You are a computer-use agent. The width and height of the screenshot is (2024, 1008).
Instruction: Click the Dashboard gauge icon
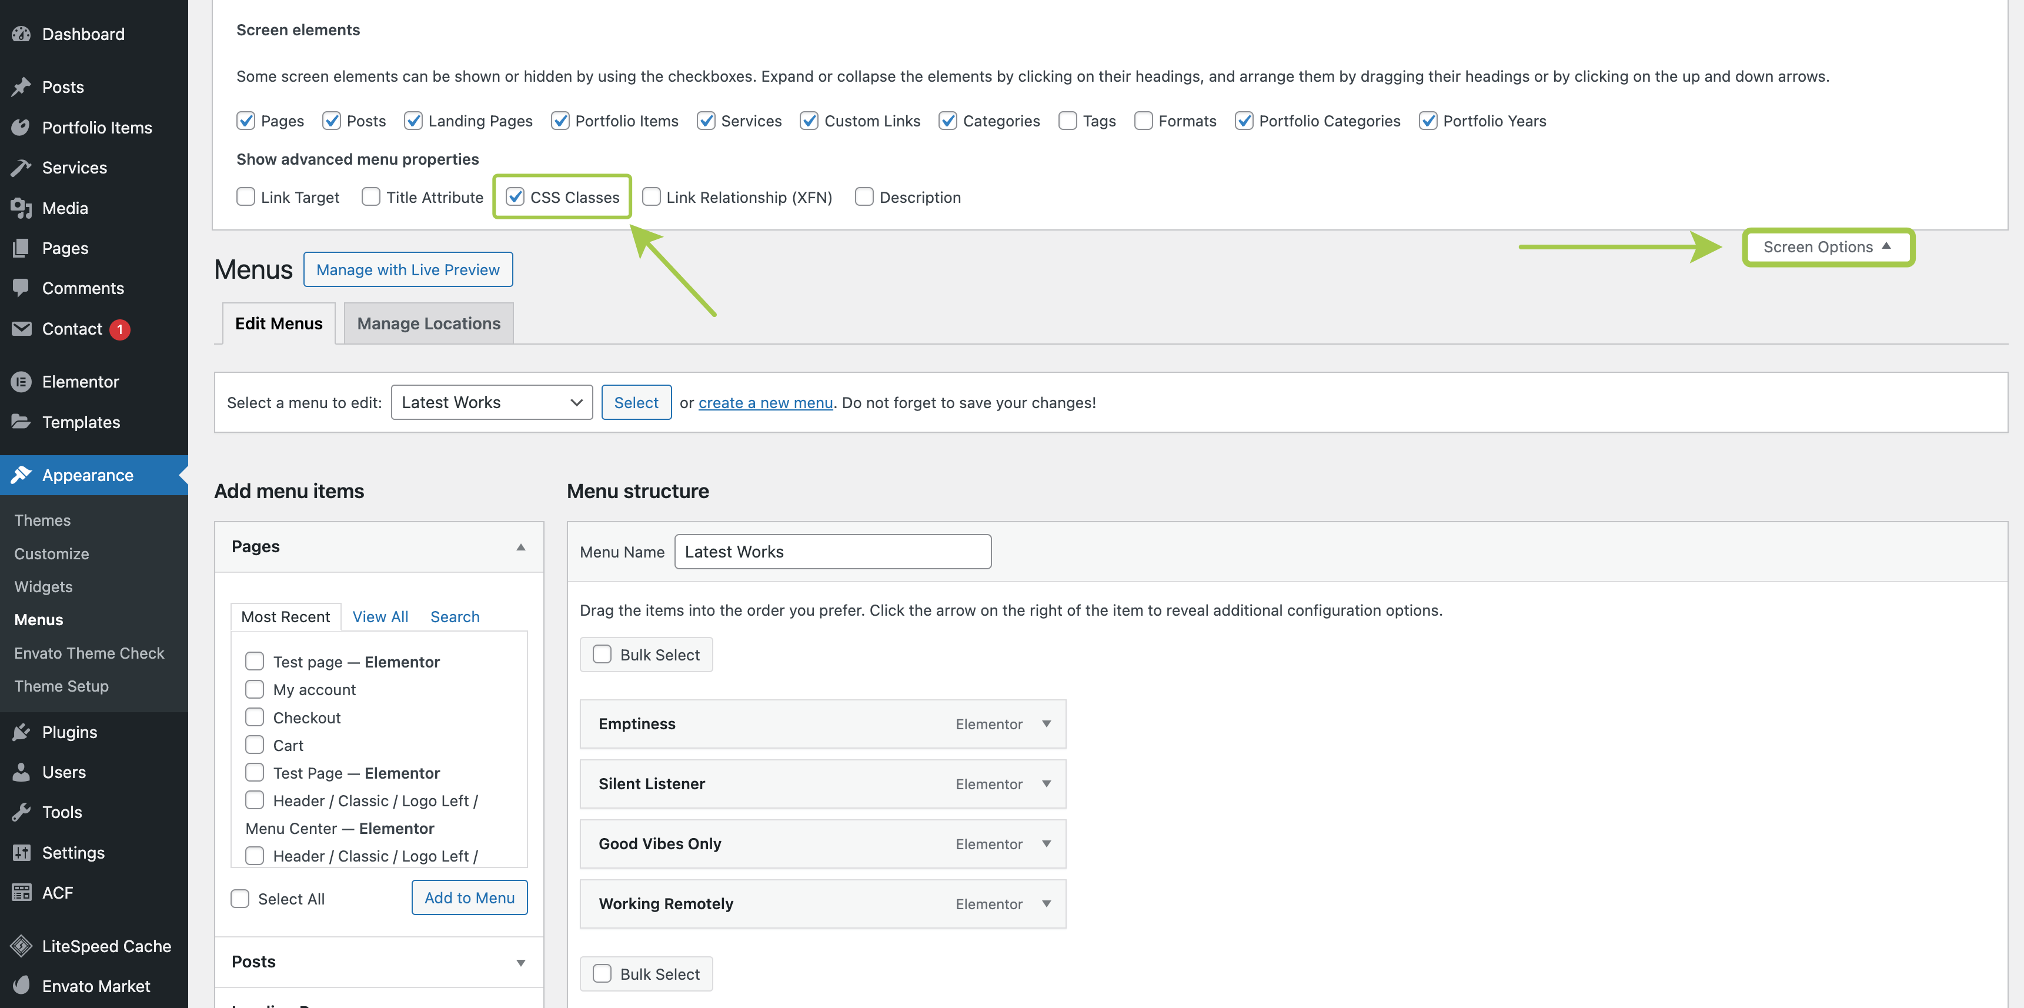pos(21,34)
